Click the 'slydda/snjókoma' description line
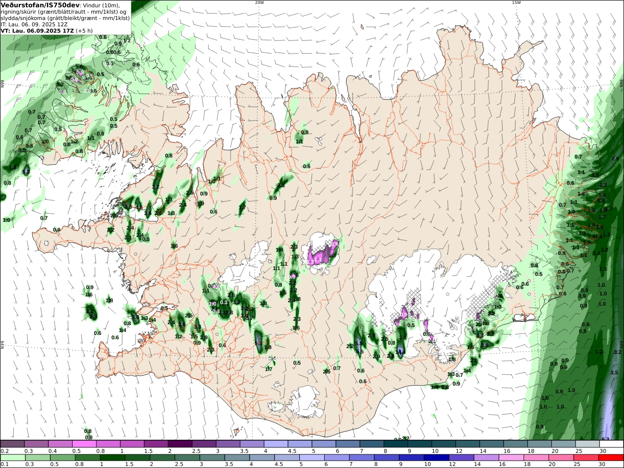 65,18
